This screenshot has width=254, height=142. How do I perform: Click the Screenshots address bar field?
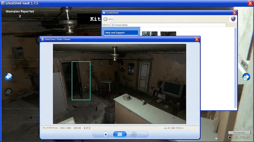[x=168, y=25]
